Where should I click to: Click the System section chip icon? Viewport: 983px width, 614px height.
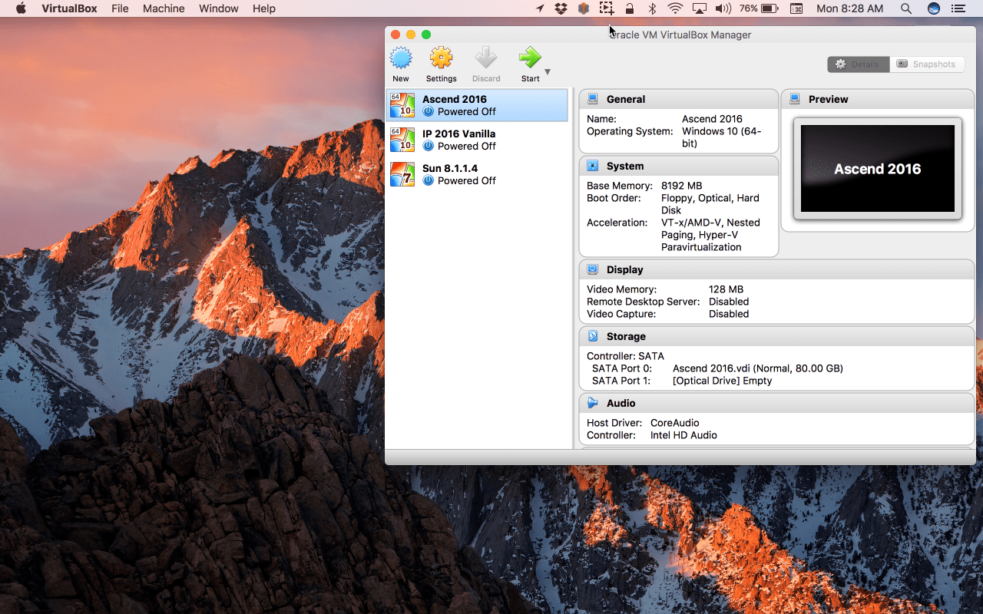coord(592,166)
